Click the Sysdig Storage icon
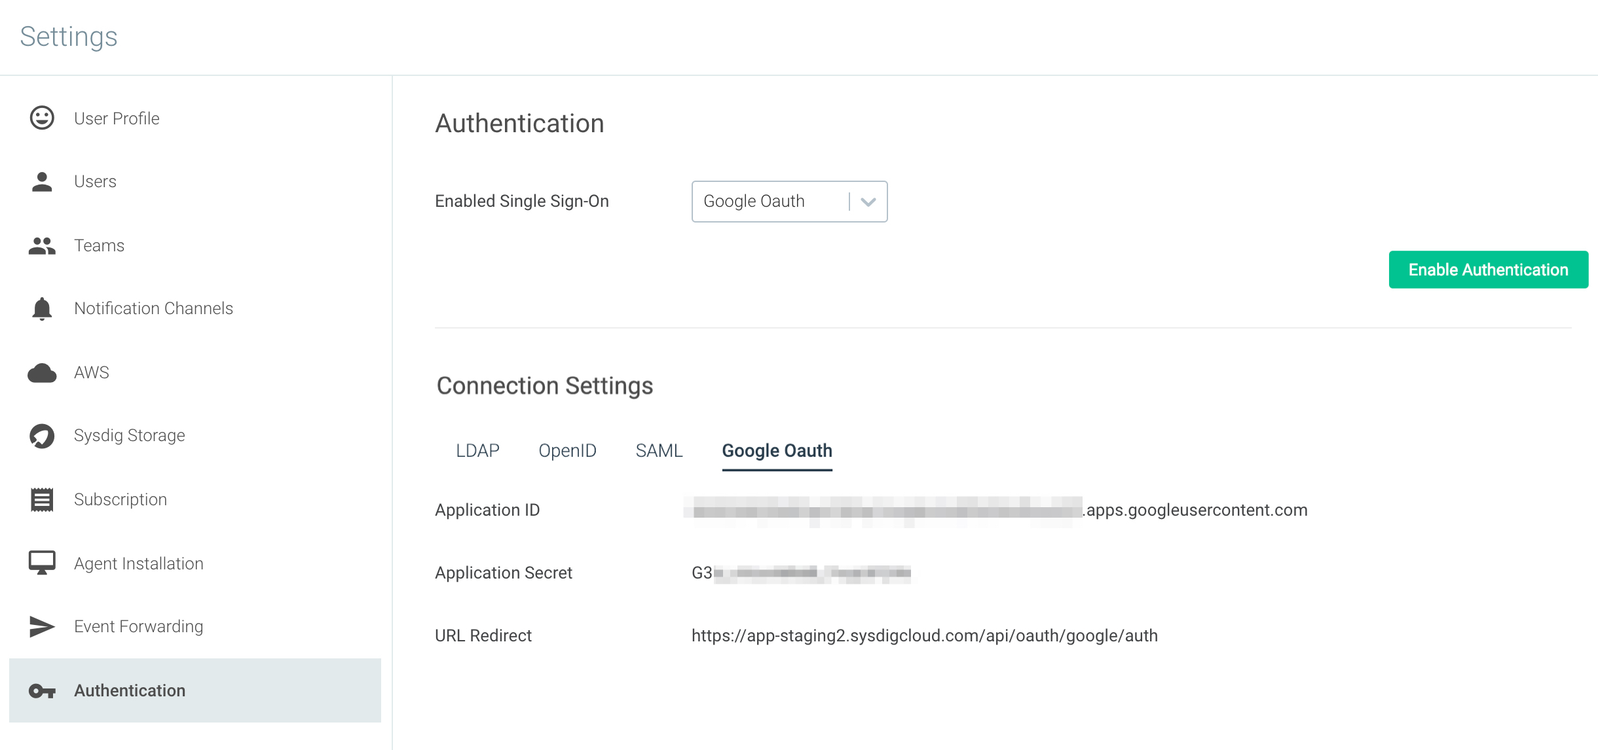Screen dimensions: 1598x750 pos(42,436)
